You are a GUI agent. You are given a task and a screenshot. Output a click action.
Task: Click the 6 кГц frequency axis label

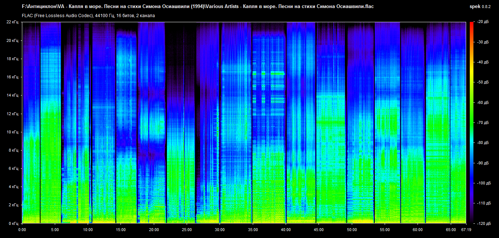coord(13,168)
